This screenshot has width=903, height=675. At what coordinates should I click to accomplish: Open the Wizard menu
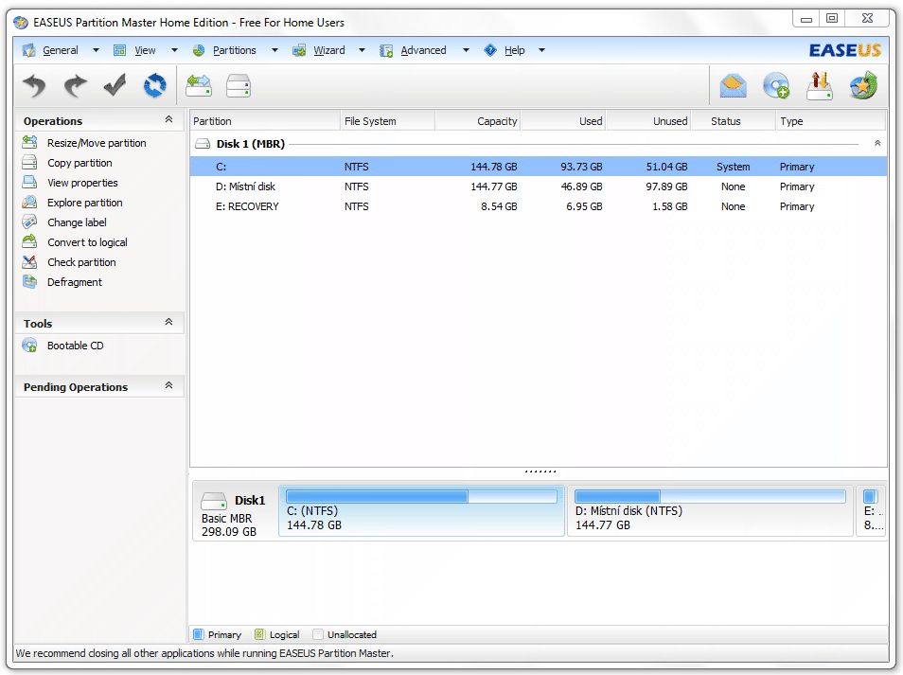329,50
